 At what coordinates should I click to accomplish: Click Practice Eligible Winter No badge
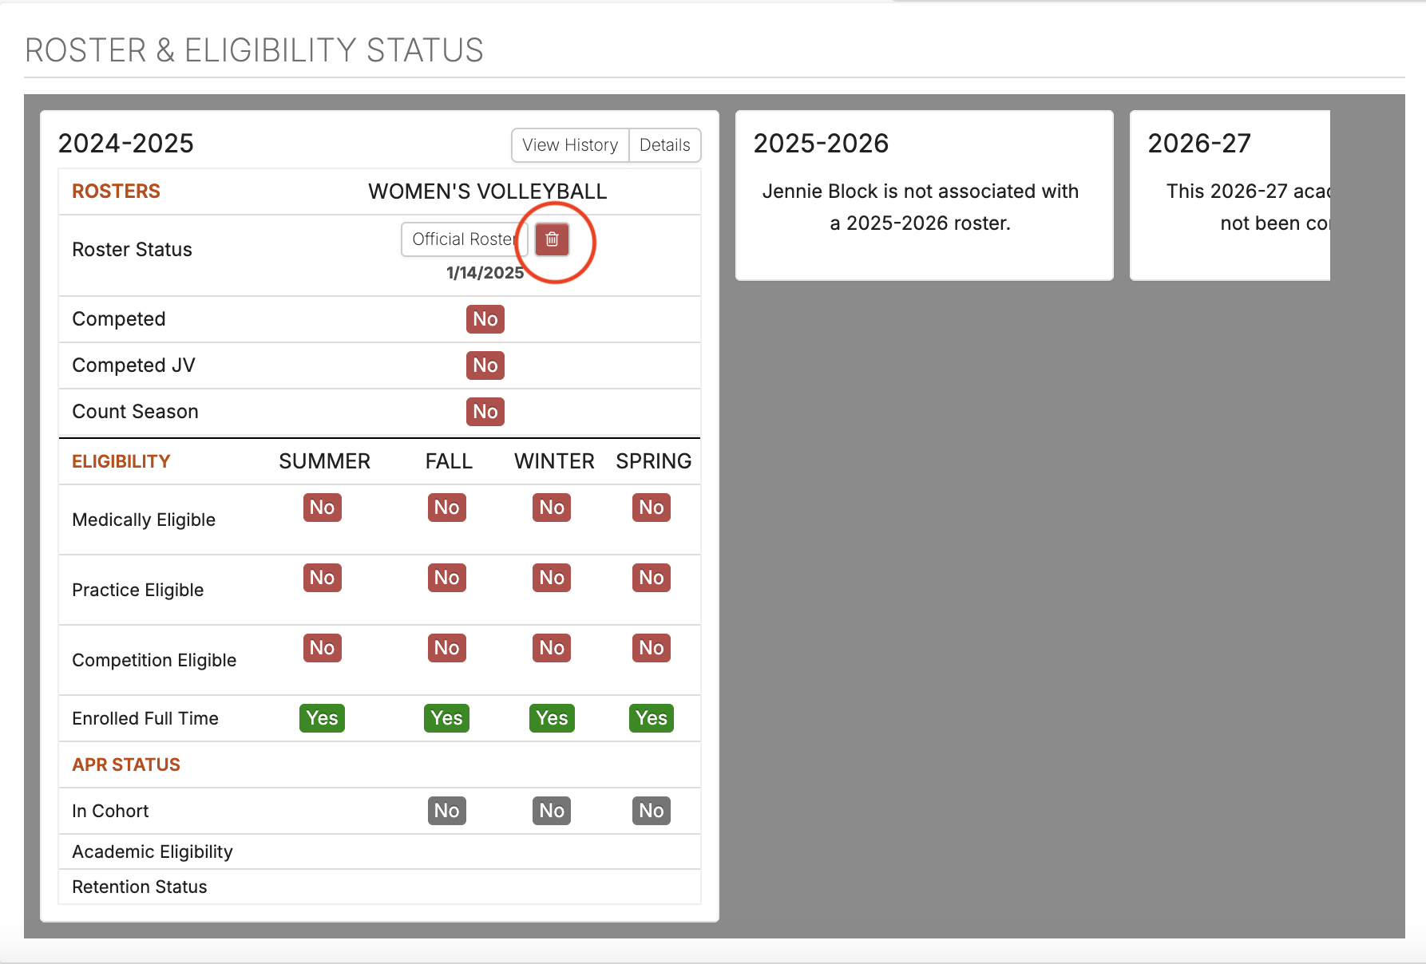(552, 578)
